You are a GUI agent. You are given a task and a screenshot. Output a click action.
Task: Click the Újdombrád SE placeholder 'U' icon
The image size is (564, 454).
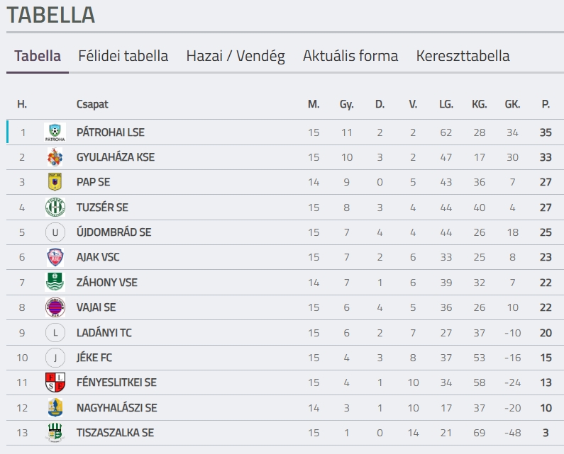click(55, 232)
